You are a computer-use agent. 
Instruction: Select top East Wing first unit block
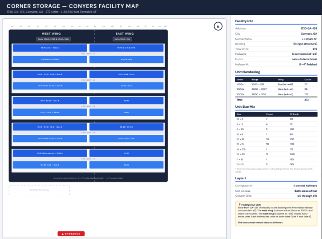(x=126, y=48)
